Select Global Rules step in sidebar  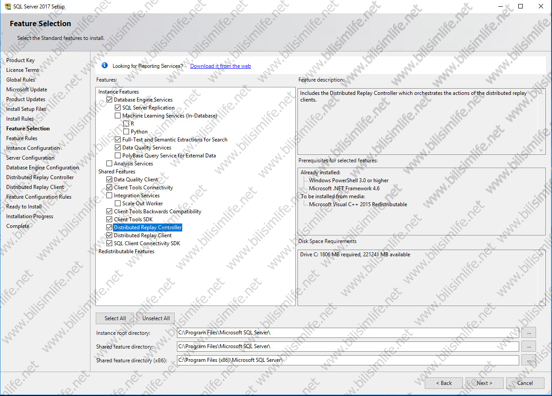[x=21, y=80]
